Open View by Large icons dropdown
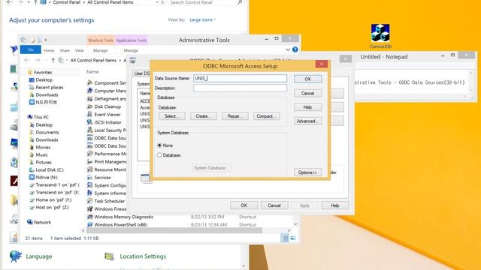The width and height of the screenshot is (481, 270). (202, 19)
